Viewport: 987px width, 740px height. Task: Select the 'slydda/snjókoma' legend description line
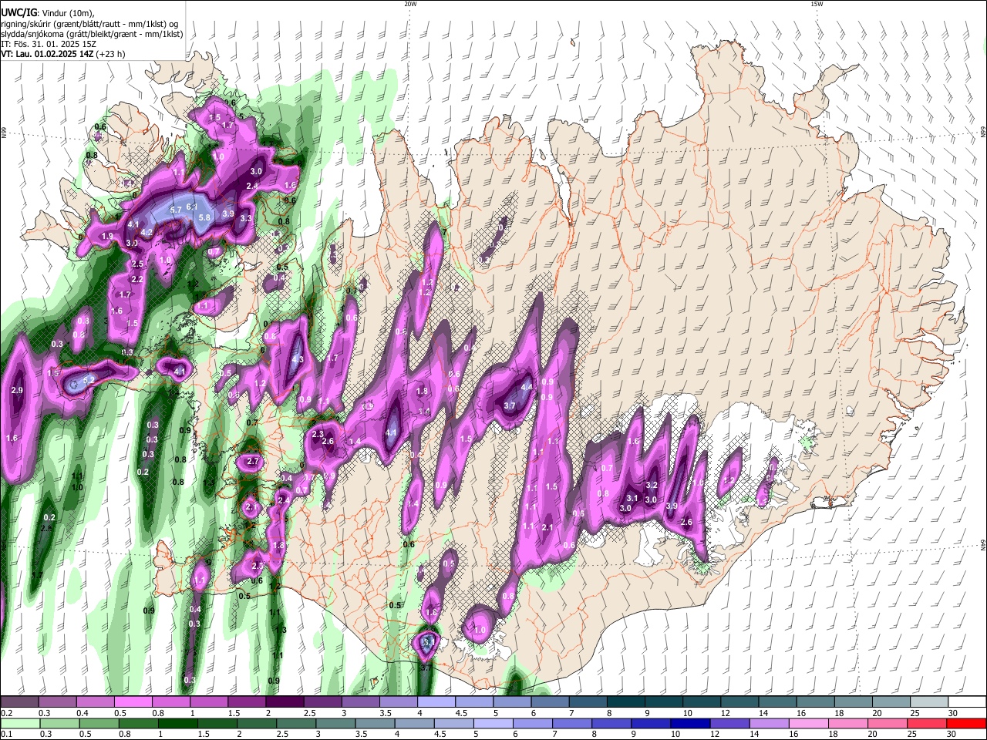(x=92, y=35)
